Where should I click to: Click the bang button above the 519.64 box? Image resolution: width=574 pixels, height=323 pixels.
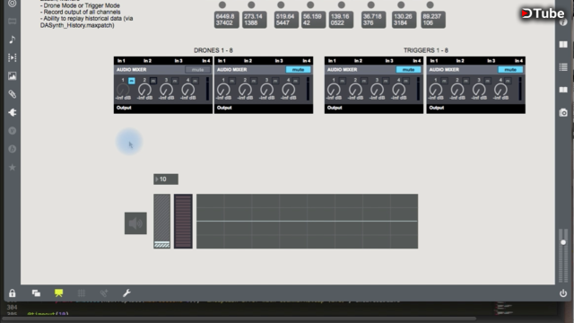point(281,4)
